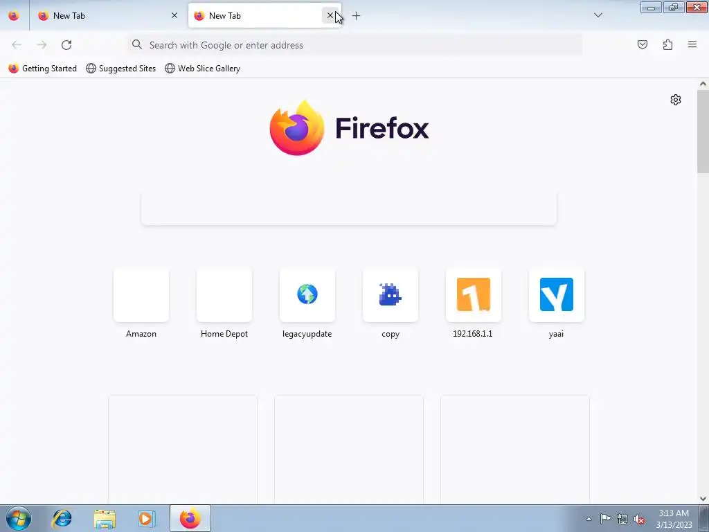Viewport: 709px width, 532px height.
Task: Restore down the Firefox window
Action: point(674,8)
